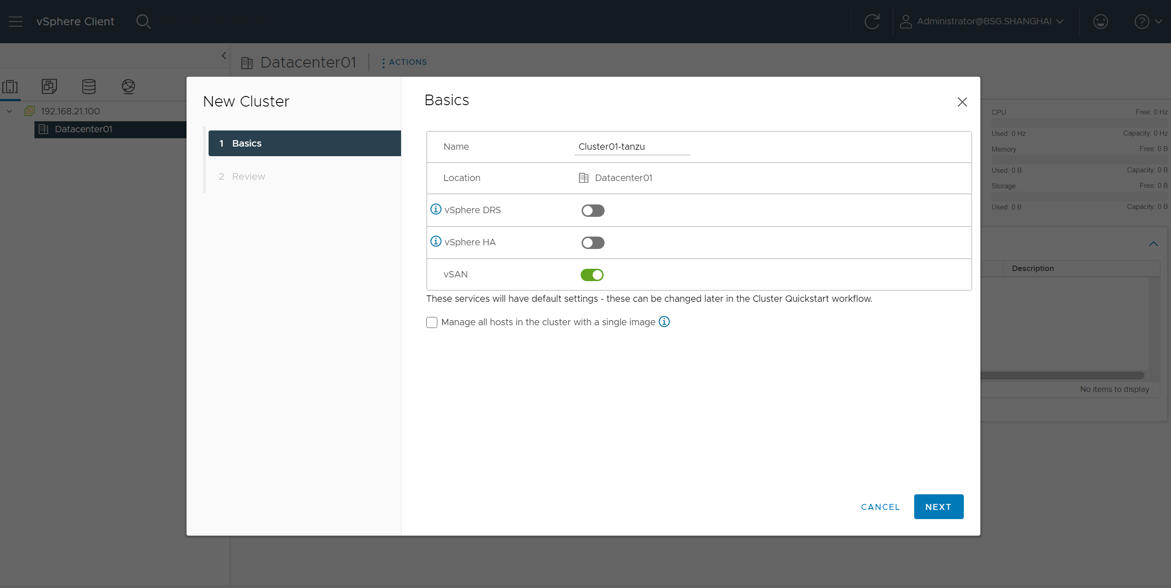Close the New Cluster dialog
This screenshot has width=1171, height=588.
962,102
